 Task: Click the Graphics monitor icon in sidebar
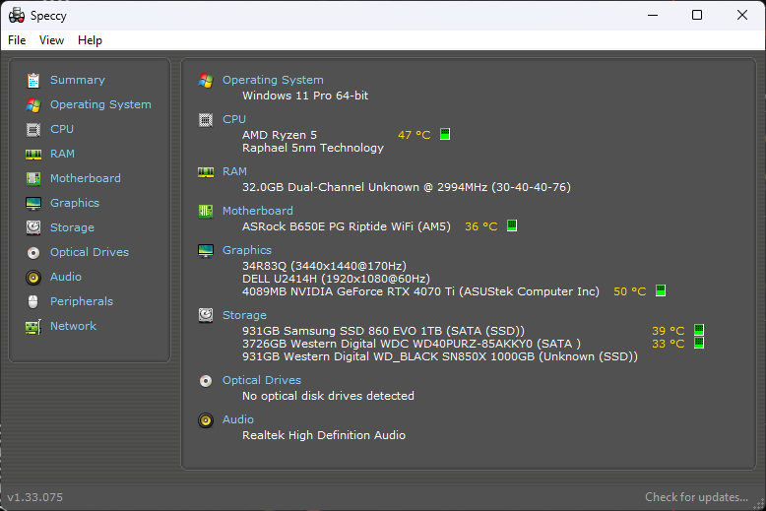click(x=33, y=203)
